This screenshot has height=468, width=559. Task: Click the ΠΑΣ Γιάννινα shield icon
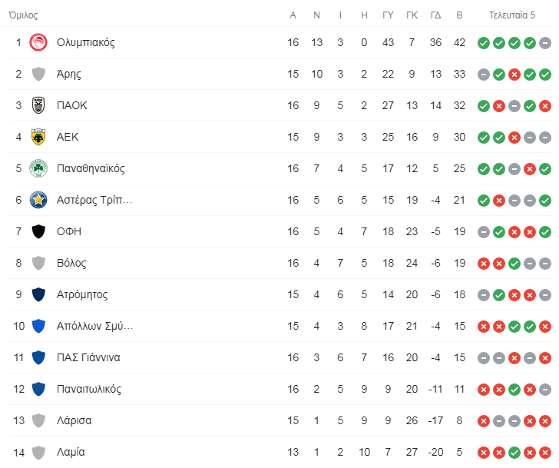point(38,357)
